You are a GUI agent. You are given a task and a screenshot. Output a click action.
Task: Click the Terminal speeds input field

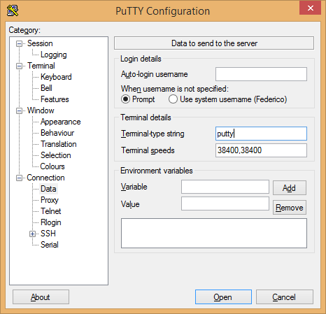click(261, 150)
